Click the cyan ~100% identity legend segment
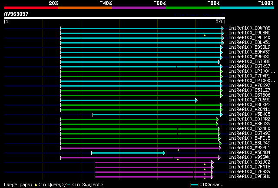 pyautogui.click(x=247, y=8)
